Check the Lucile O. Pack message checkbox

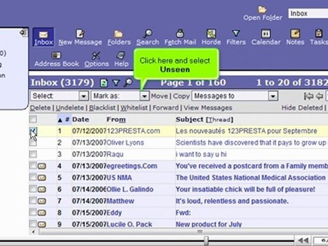(x=33, y=223)
